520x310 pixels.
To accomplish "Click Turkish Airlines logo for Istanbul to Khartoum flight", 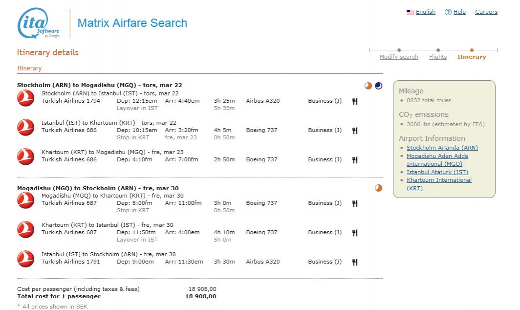I will pyautogui.click(x=25, y=128).
